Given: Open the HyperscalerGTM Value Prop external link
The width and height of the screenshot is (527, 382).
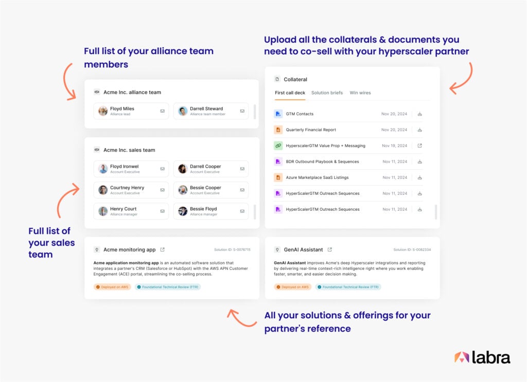Looking at the screenshot, I should coord(419,145).
